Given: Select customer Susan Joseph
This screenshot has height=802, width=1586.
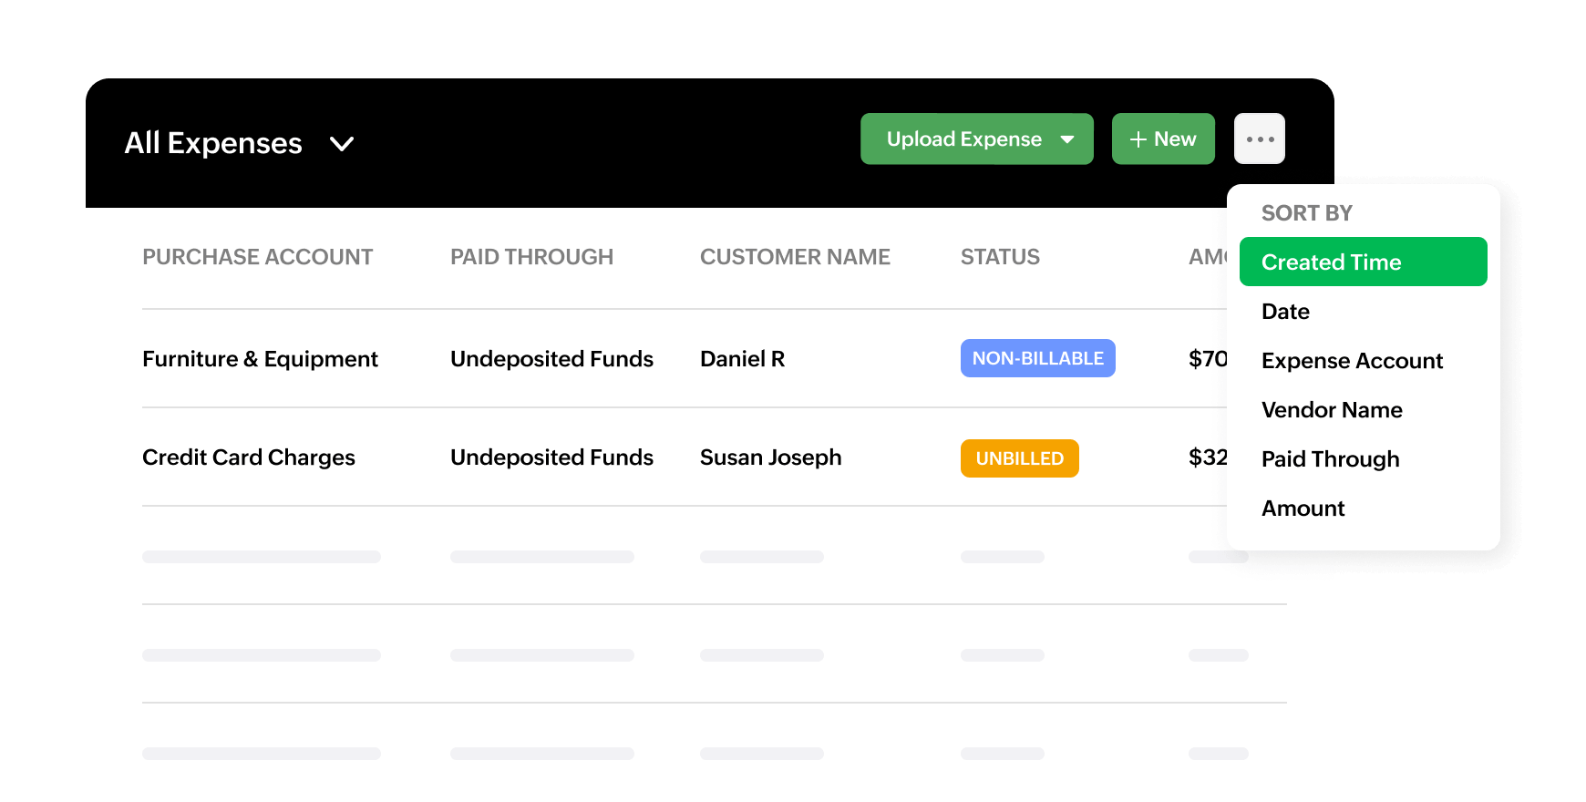Looking at the screenshot, I should coord(770,458).
